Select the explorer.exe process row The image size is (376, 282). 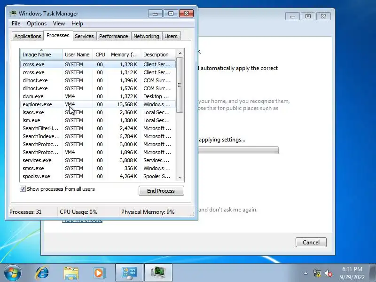point(98,104)
